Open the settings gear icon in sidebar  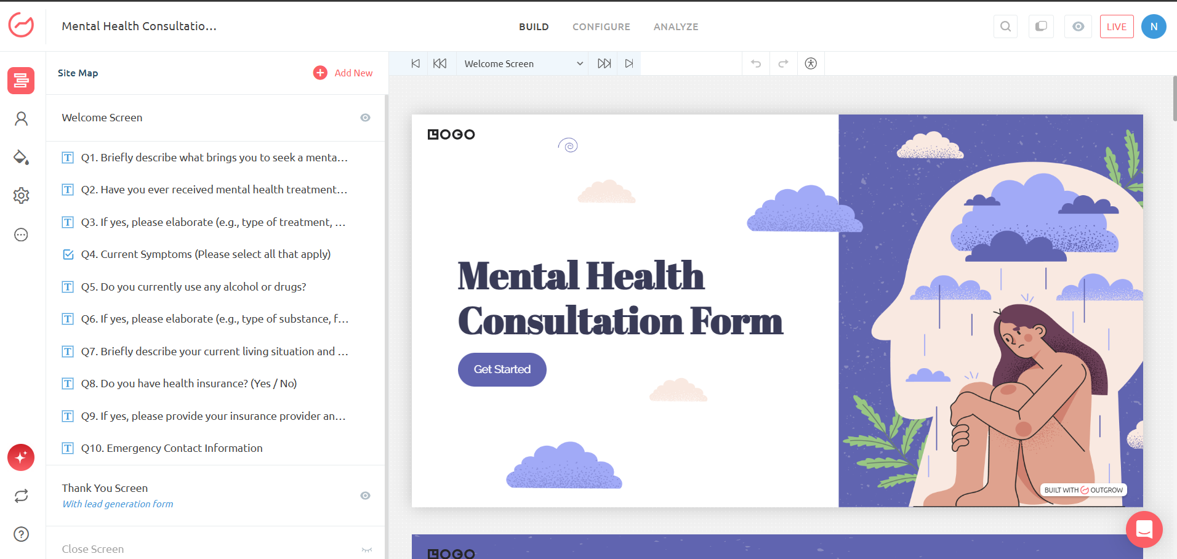[21, 196]
